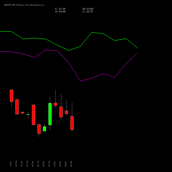Viewport: 172px width, 172px height.
Task: Click the small red candle above 03 Dec
Action: 66,112
